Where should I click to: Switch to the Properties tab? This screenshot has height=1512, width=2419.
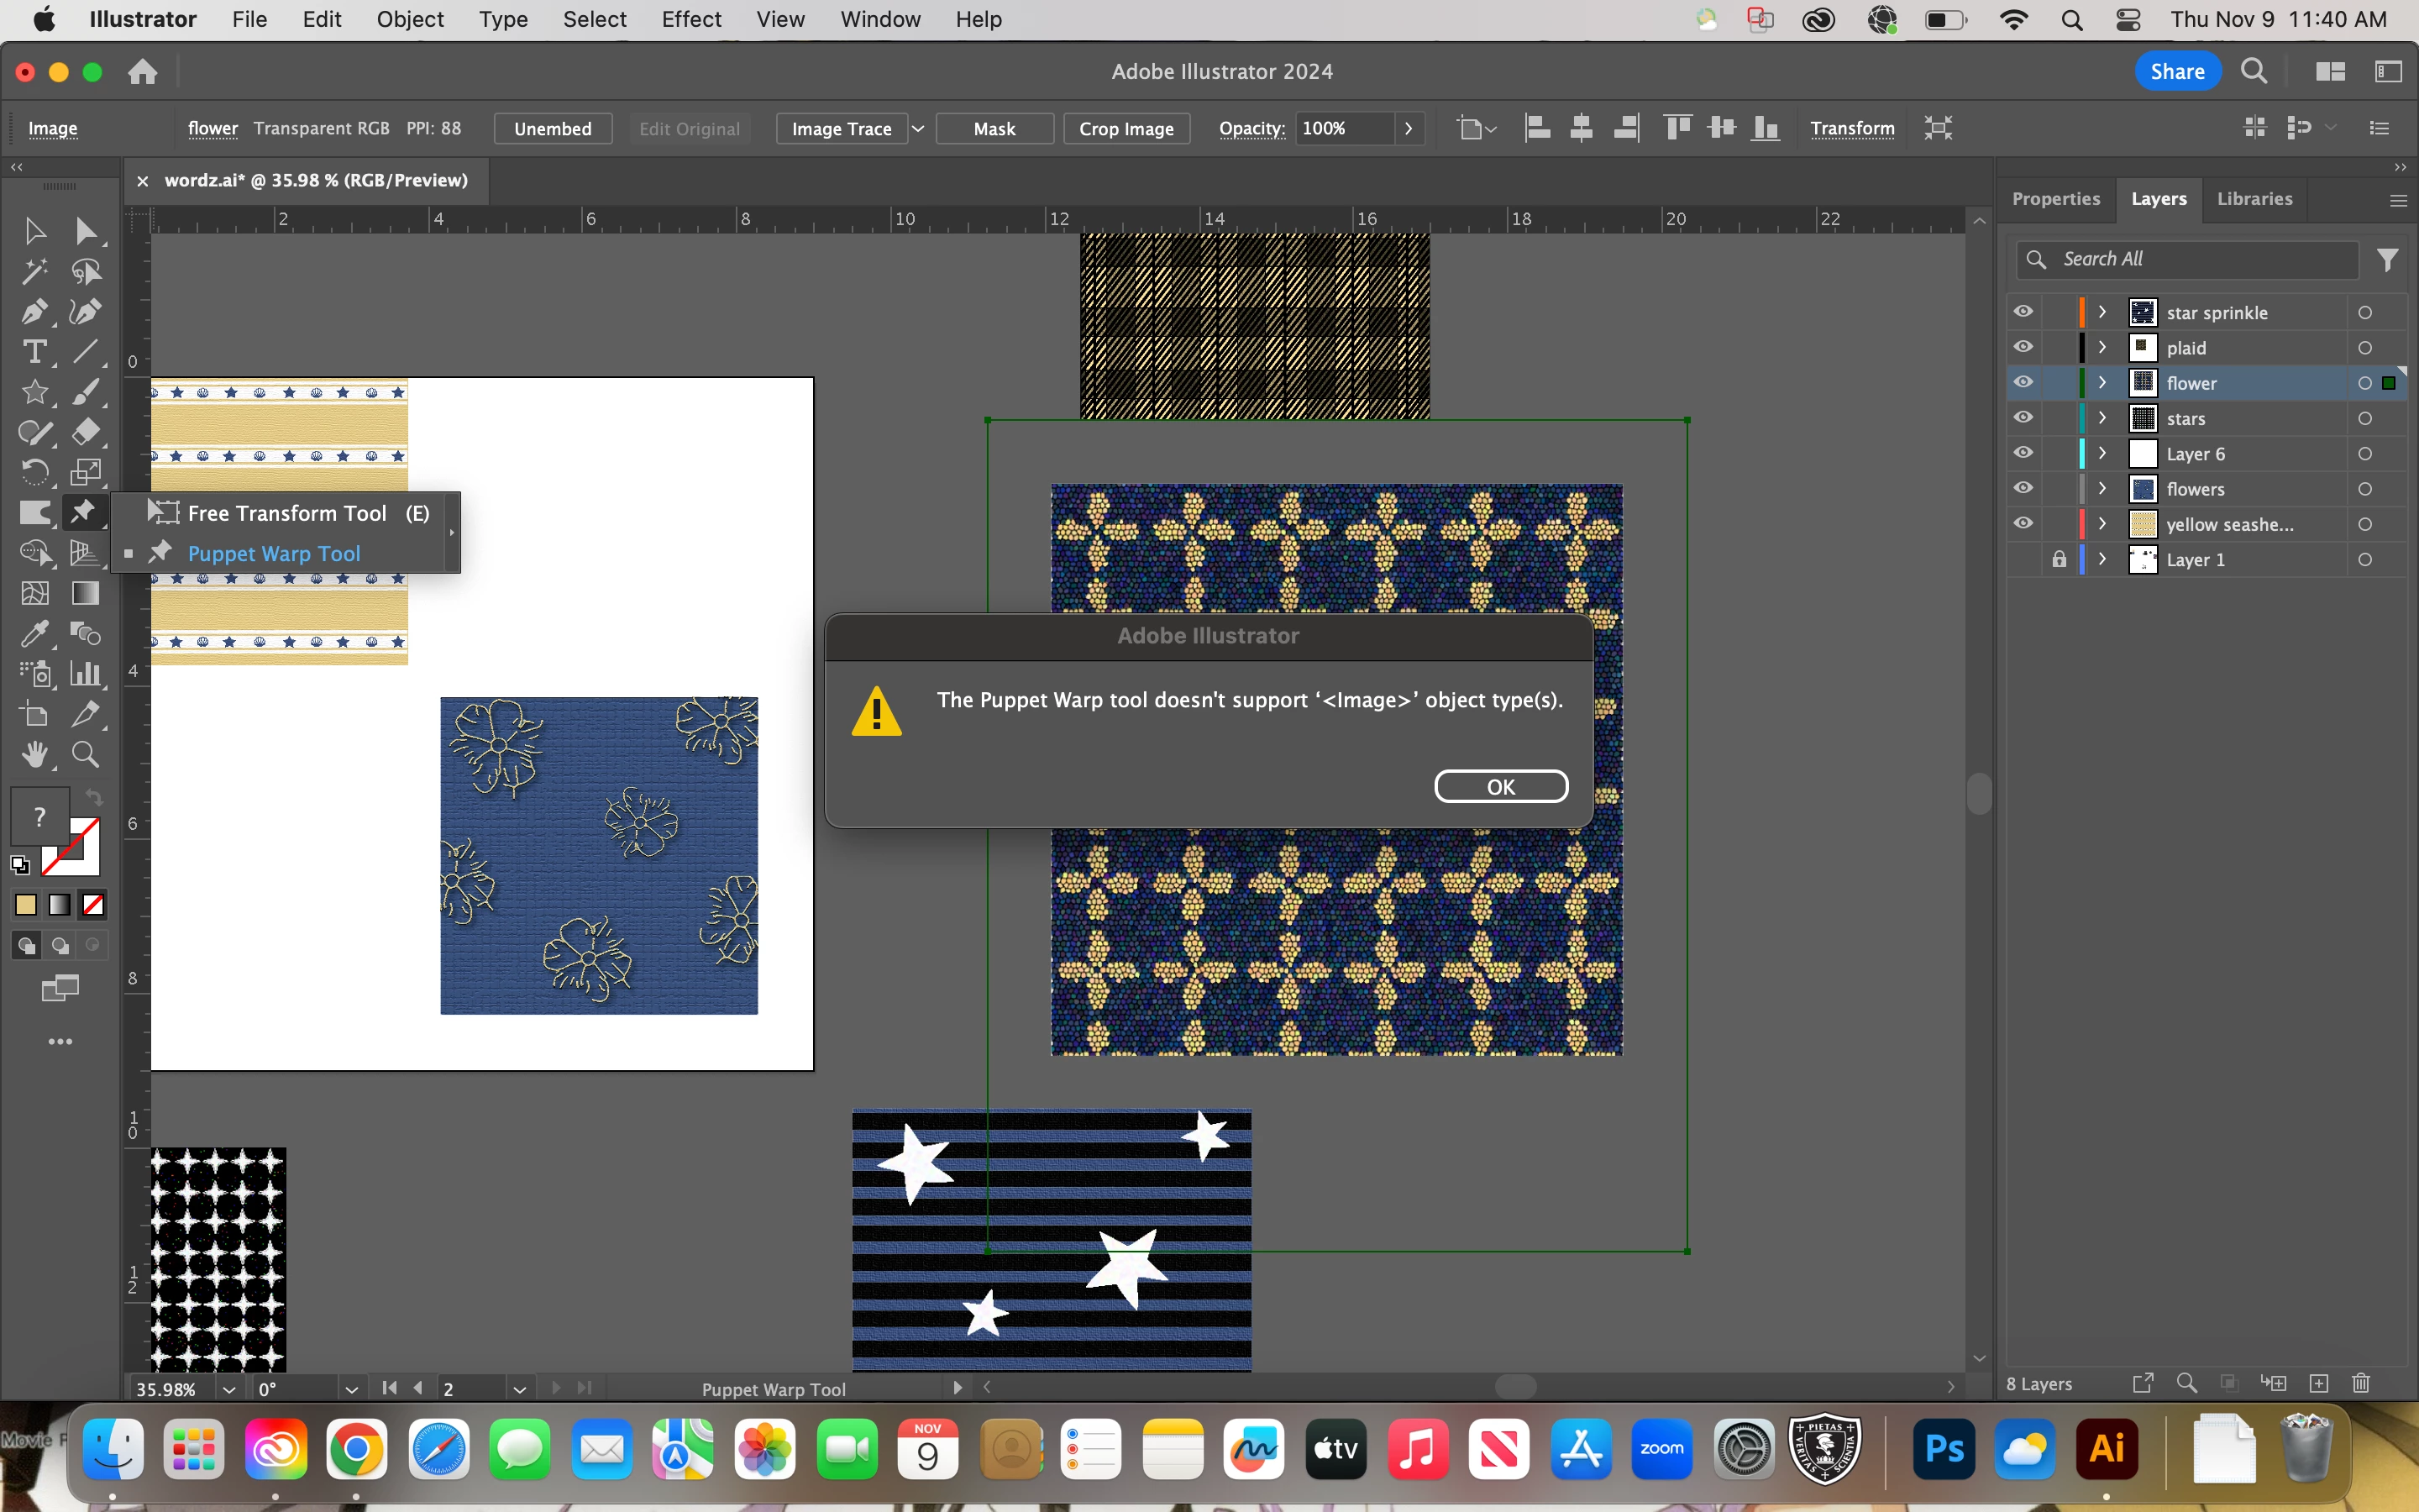(2055, 198)
